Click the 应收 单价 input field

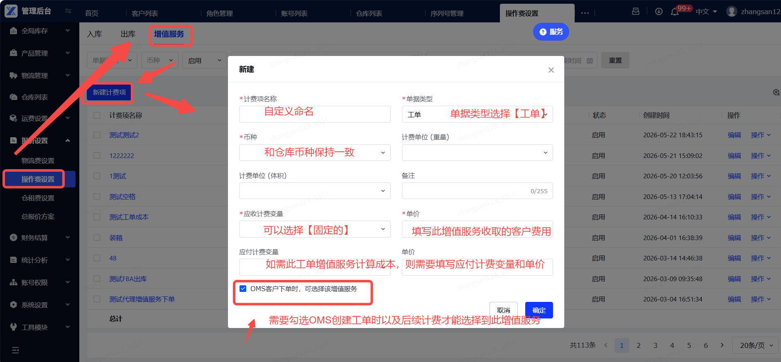(477, 229)
